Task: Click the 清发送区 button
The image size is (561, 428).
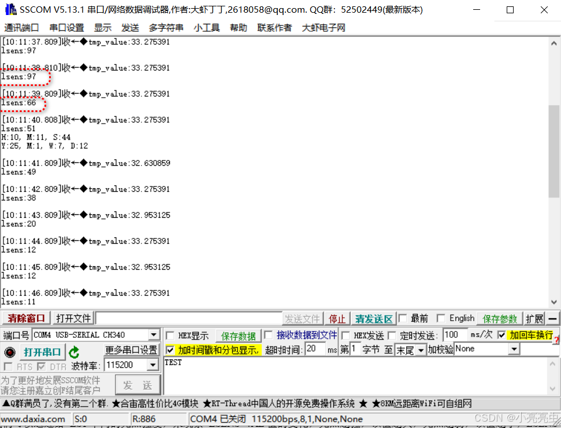Action: 374,319
